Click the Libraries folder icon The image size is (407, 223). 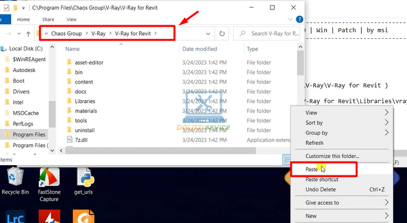tap(69, 101)
